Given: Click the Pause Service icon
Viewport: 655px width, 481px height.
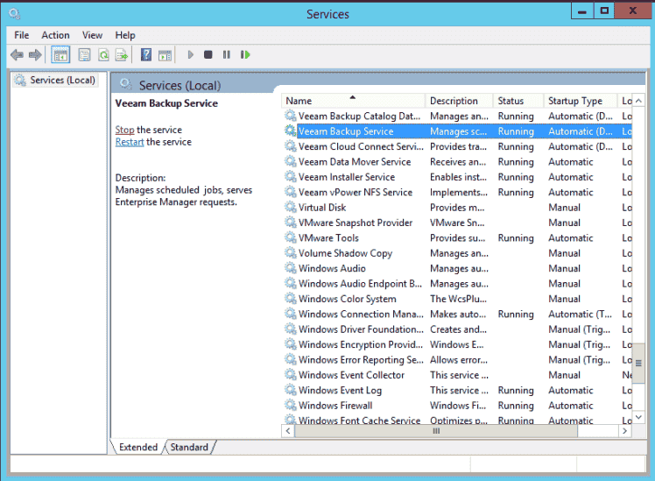Looking at the screenshot, I should click(227, 54).
